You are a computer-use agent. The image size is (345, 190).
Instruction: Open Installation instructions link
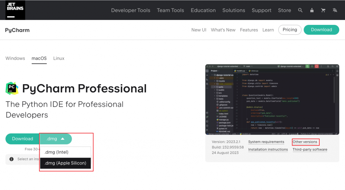[x=268, y=150]
